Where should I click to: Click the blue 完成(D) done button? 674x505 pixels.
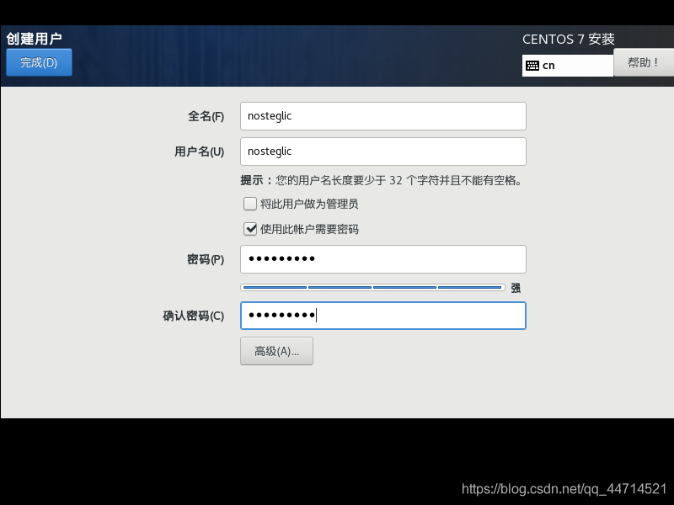(39, 62)
